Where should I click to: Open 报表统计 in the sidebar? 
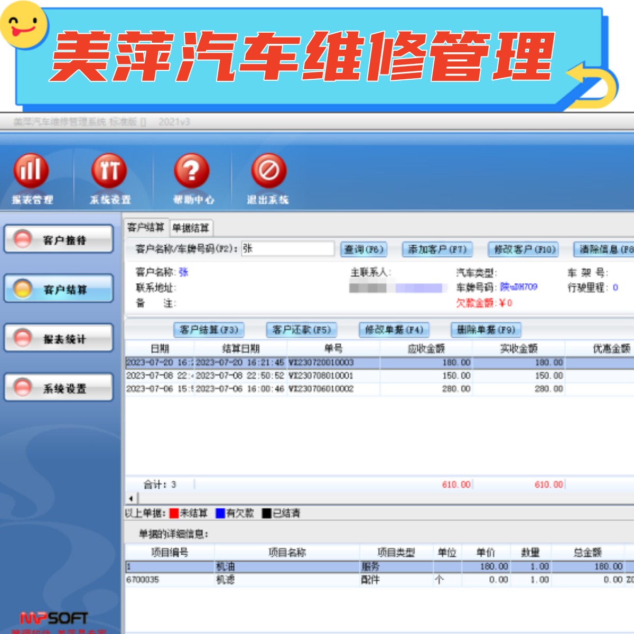coord(59,338)
